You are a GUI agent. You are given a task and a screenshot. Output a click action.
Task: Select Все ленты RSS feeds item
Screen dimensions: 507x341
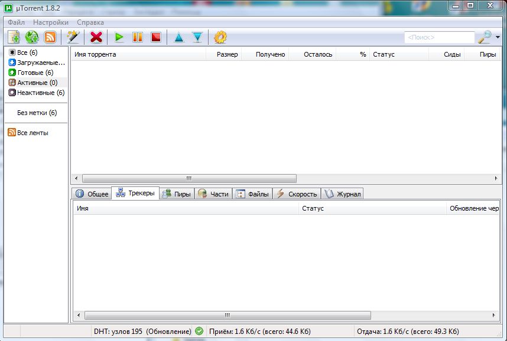coord(28,132)
